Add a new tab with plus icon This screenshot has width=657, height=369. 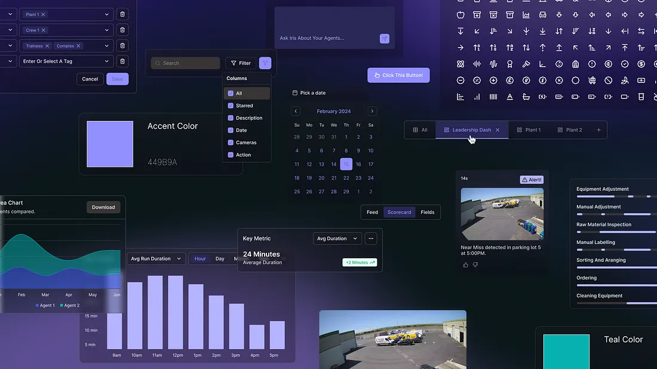[x=598, y=130]
